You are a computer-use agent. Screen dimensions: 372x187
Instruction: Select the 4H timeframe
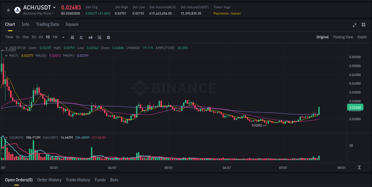click(40, 37)
